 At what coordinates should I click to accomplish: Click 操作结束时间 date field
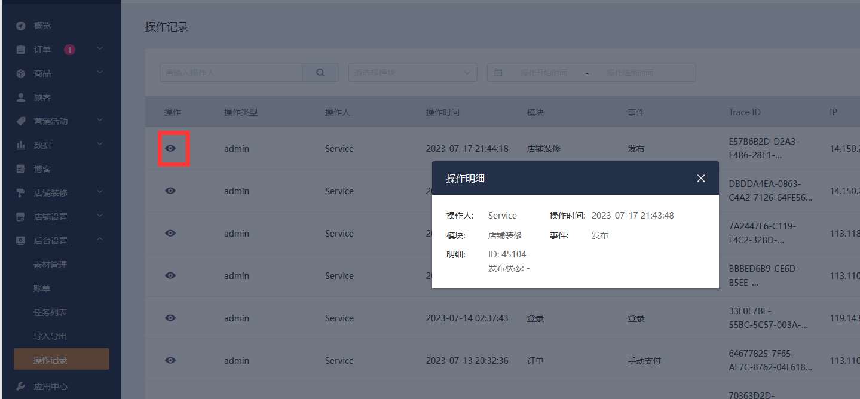point(630,73)
